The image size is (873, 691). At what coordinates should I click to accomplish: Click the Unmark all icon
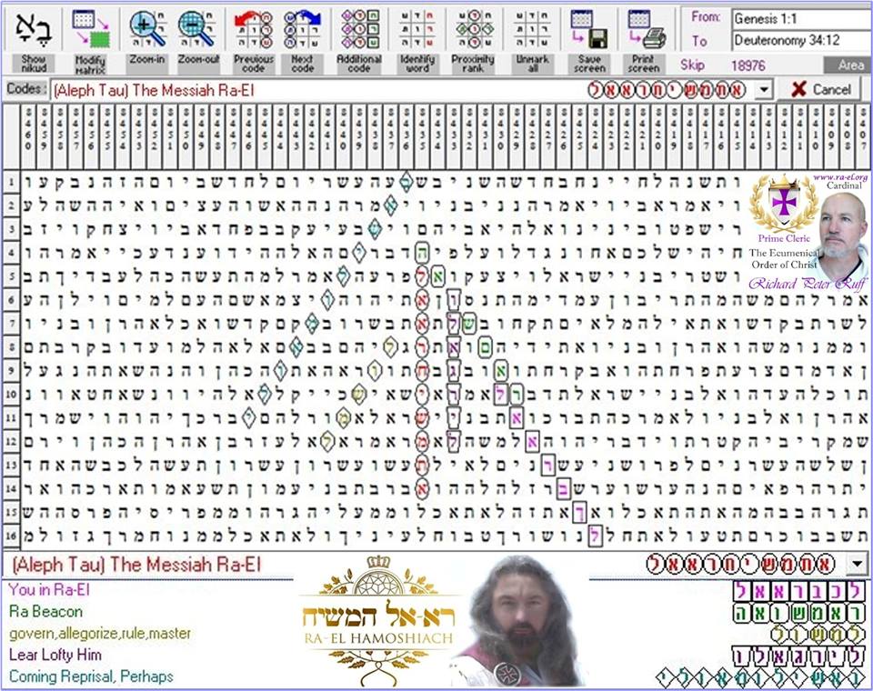(x=532, y=29)
